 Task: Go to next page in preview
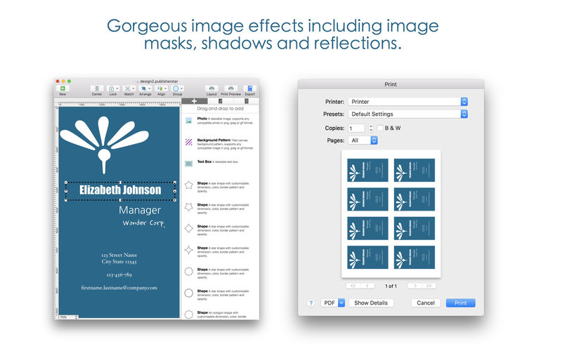pos(414,286)
